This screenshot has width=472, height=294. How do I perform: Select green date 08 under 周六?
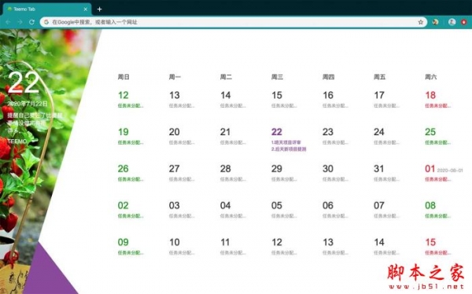[430, 205]
